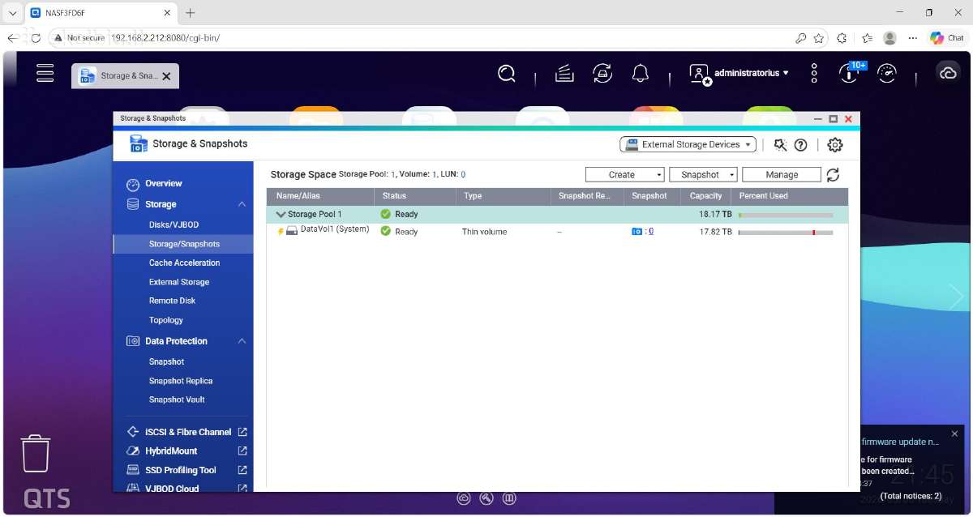Click the magic wand tool icon in app header

click(x=780, y=145)
